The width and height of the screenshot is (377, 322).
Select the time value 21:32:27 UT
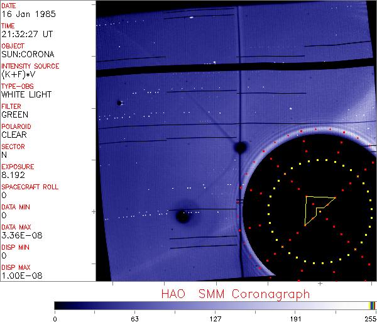[x=27, y=34]
